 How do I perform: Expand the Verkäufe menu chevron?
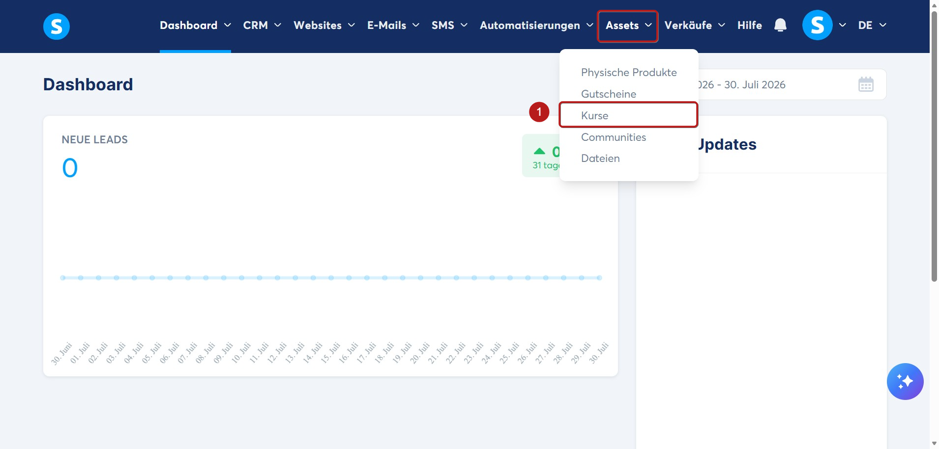pyautogui.click(x=722, y=25)
